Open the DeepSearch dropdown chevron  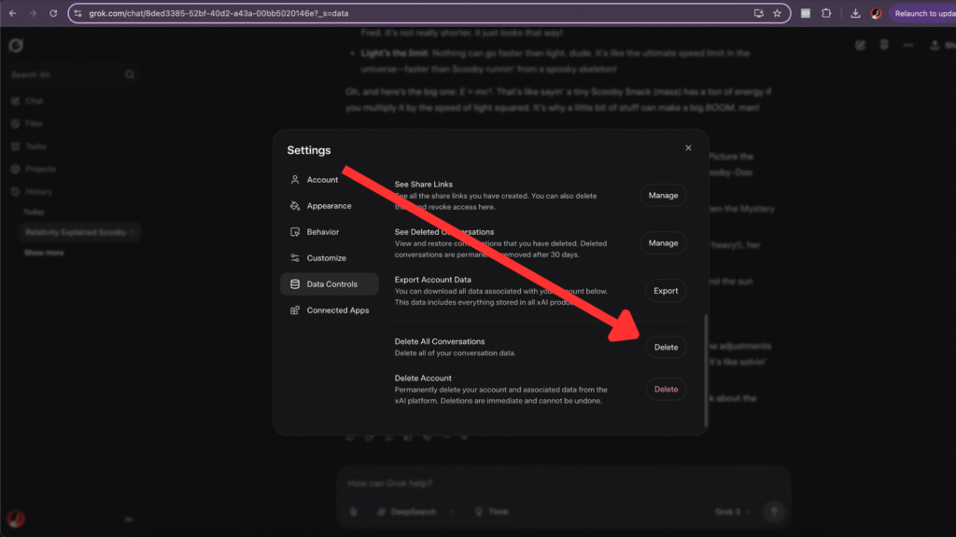(452, 512)
